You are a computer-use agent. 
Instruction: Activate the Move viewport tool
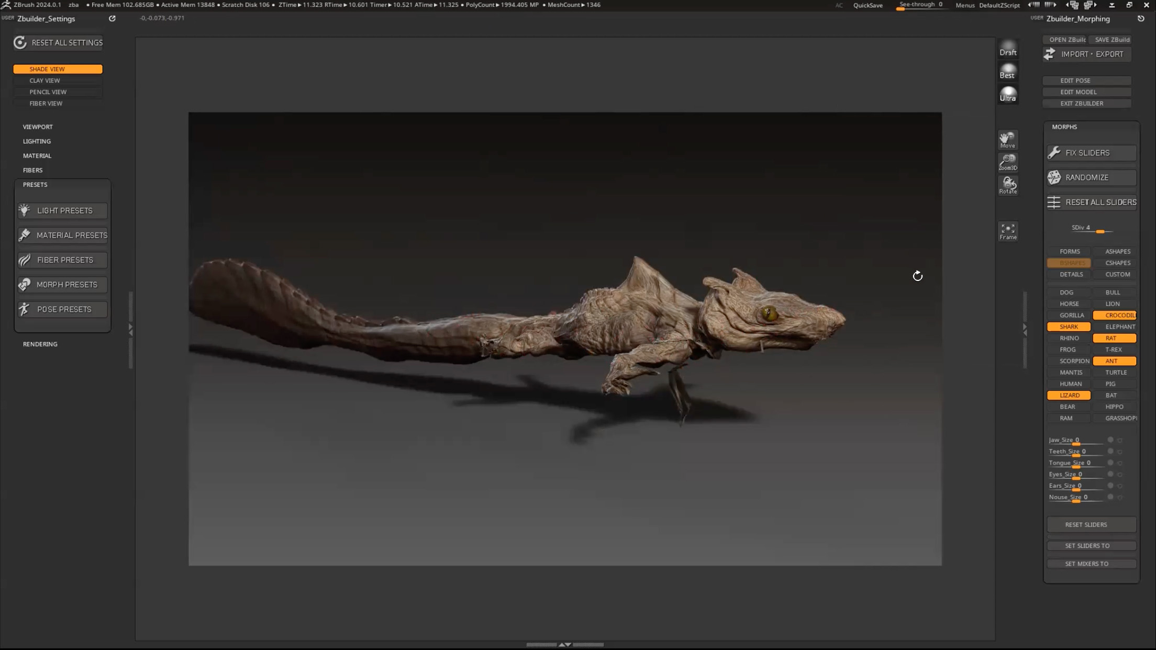tap(1007, 140)
